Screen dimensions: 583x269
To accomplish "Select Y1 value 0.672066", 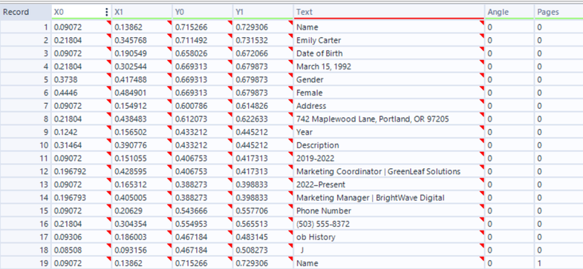I will [263, 53].
